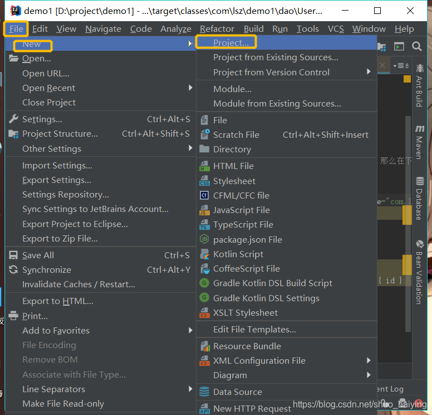Click the Resource Bundle icon
Viewport: 432px width, 415px height.
point(205,346)
